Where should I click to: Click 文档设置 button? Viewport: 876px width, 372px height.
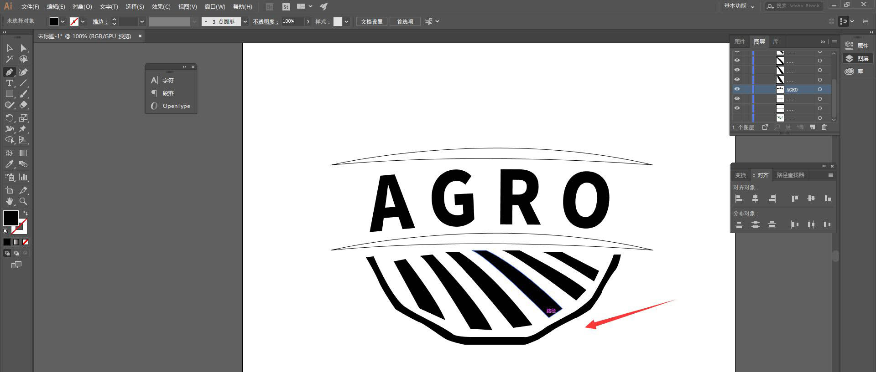tap(372, 21)
